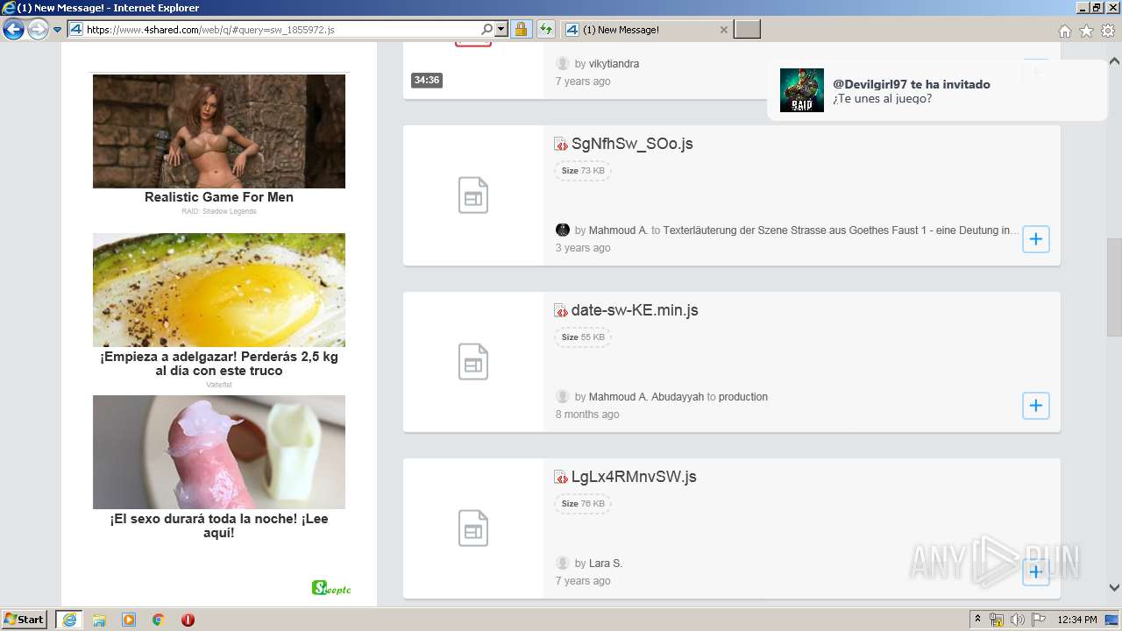Image resolution: width=1122 pixels, height=631 pixels.
Task: Open Windows Explorer folder in the taskbar
Action: click(x=99, y=620)
